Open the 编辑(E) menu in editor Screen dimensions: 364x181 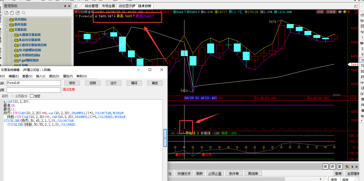coord(14,76)
